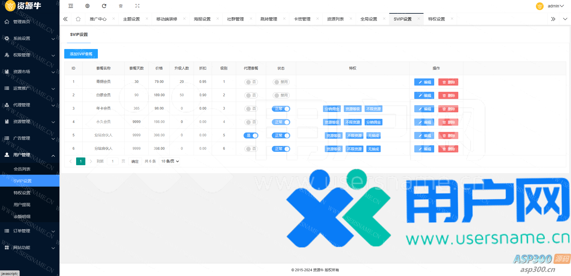The image size is (571, 276).
Task: Close the 推广中心 tab
Action: (x=114, y=19)
